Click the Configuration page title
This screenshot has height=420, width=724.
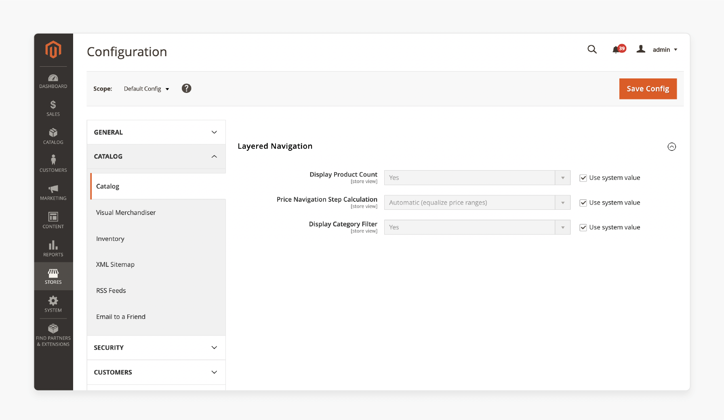(x=127, y=52)
